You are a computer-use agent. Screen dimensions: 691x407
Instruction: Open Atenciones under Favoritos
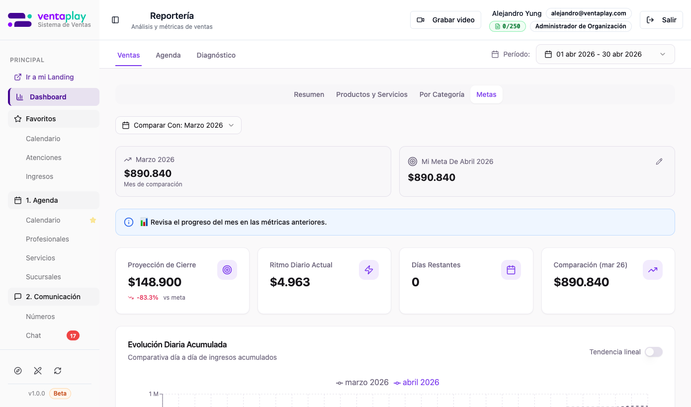44,158
